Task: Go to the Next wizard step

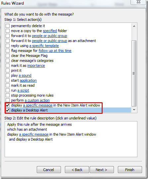Action: (x=102, y=170)
